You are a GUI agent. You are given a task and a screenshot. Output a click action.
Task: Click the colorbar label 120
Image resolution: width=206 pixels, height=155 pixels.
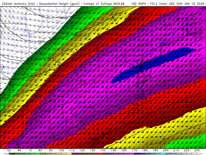[x=82, y=150]
